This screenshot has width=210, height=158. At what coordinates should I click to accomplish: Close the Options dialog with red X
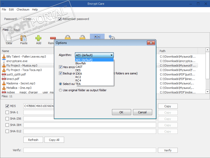click(x=151, y=43)
